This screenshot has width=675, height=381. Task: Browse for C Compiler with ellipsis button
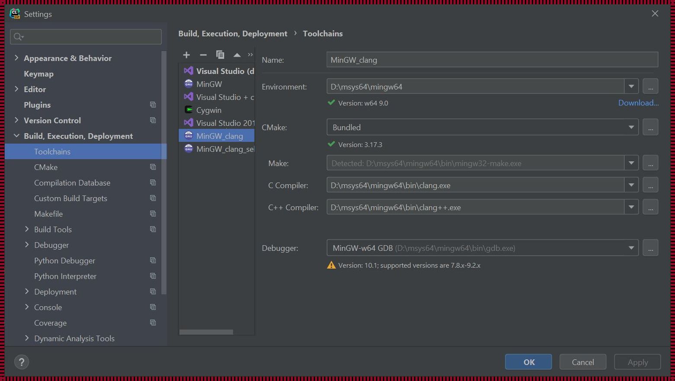coord(650,185)
